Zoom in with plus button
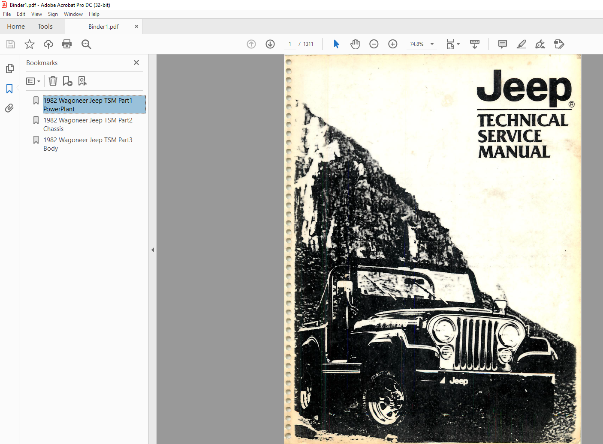The image size is (603, 444). 393,44
